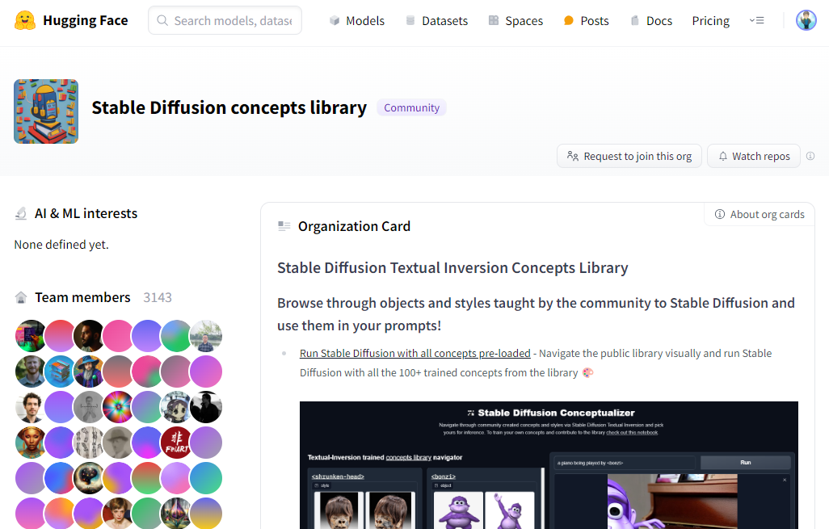The width and height of the screenshot is (829, 529).
Task: Click the Team members heading
Action: 82,297
